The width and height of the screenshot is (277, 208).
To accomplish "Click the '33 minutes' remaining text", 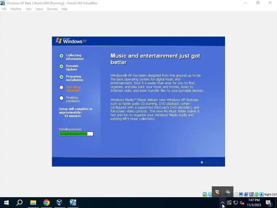I will [72, 116].
